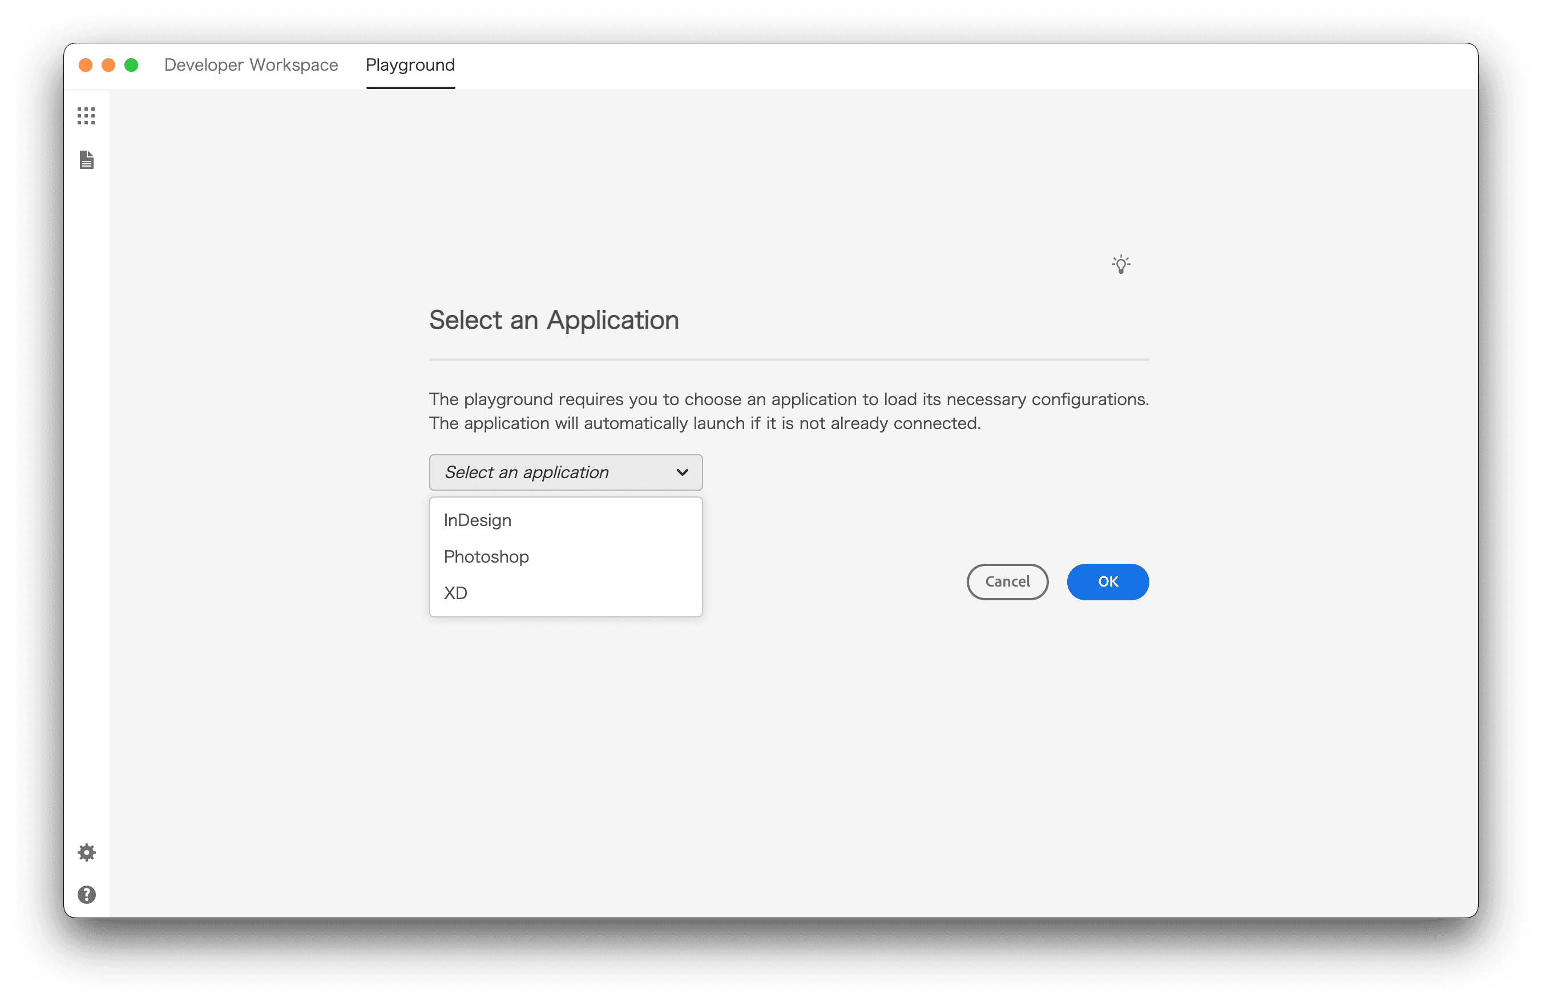Click inside the application selector field
This screenshot has width=1542, height=1002.
(566, 472)
